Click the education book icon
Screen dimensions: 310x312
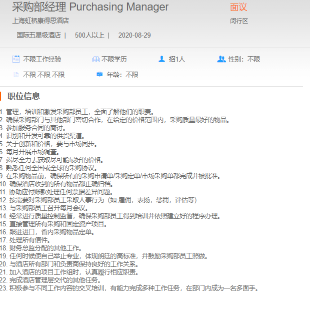click(96, 59)
